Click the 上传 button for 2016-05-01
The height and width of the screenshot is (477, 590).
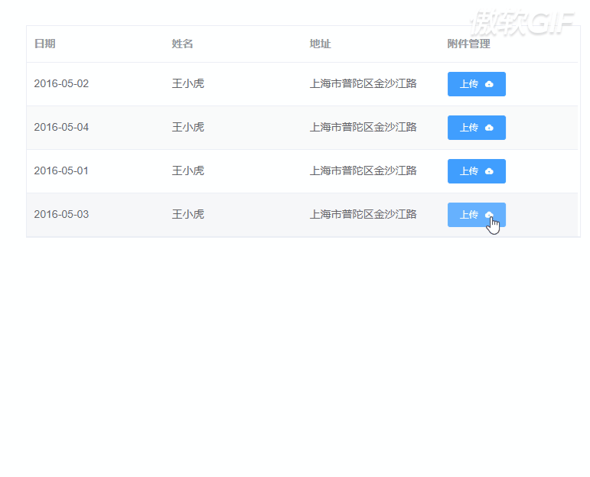click(x=477, y=171)
